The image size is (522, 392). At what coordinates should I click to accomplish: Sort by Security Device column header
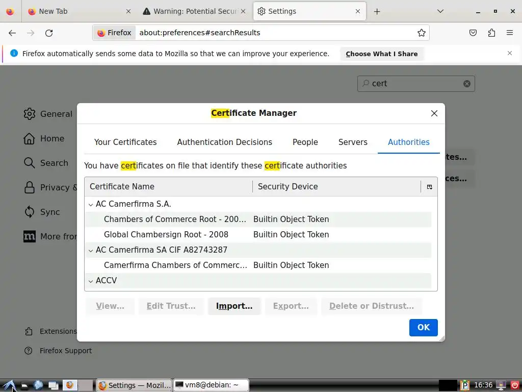pos(336,187)
